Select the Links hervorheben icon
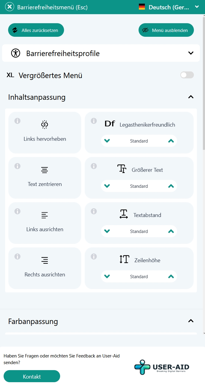Viewport: 205px width, 387px height. [x=44, y=124]
